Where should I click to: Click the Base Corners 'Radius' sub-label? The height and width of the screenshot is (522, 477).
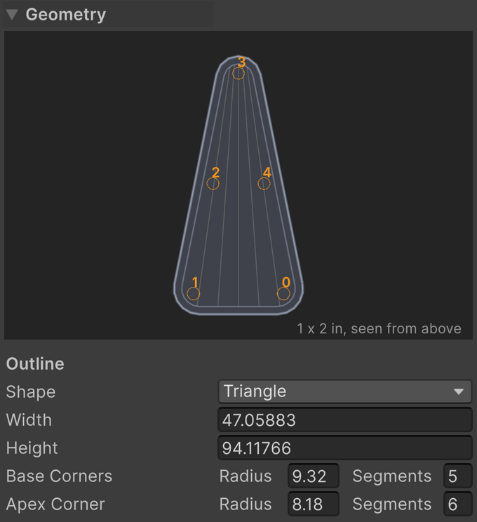(x=246, y=476)
